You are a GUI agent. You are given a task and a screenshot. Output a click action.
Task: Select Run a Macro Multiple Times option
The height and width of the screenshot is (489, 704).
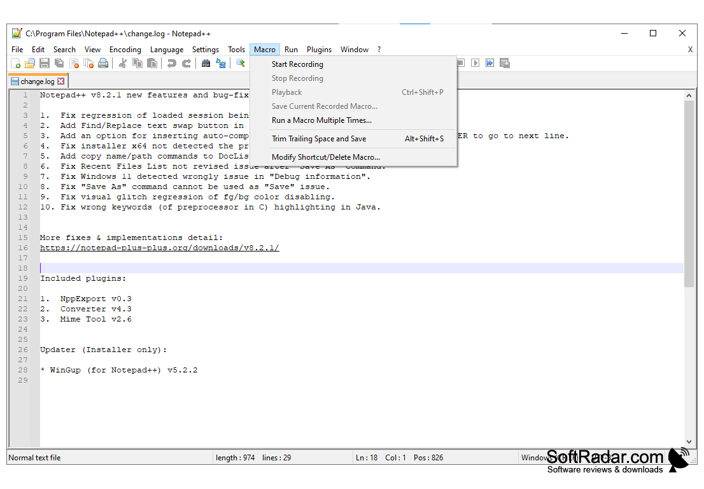click(x=321, y=120)
